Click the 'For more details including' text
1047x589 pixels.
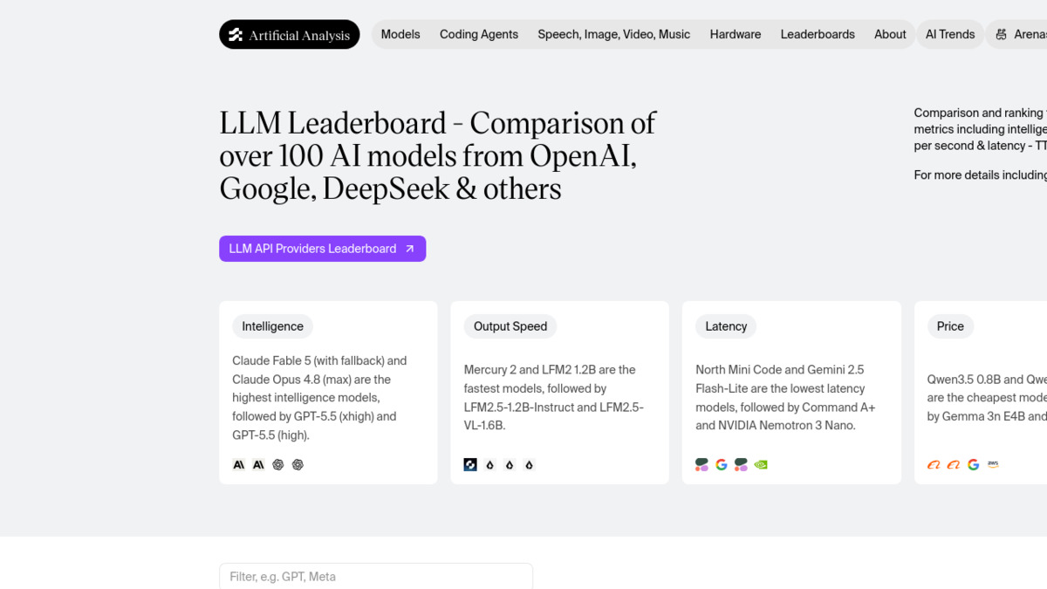click(x=981, y=175)
